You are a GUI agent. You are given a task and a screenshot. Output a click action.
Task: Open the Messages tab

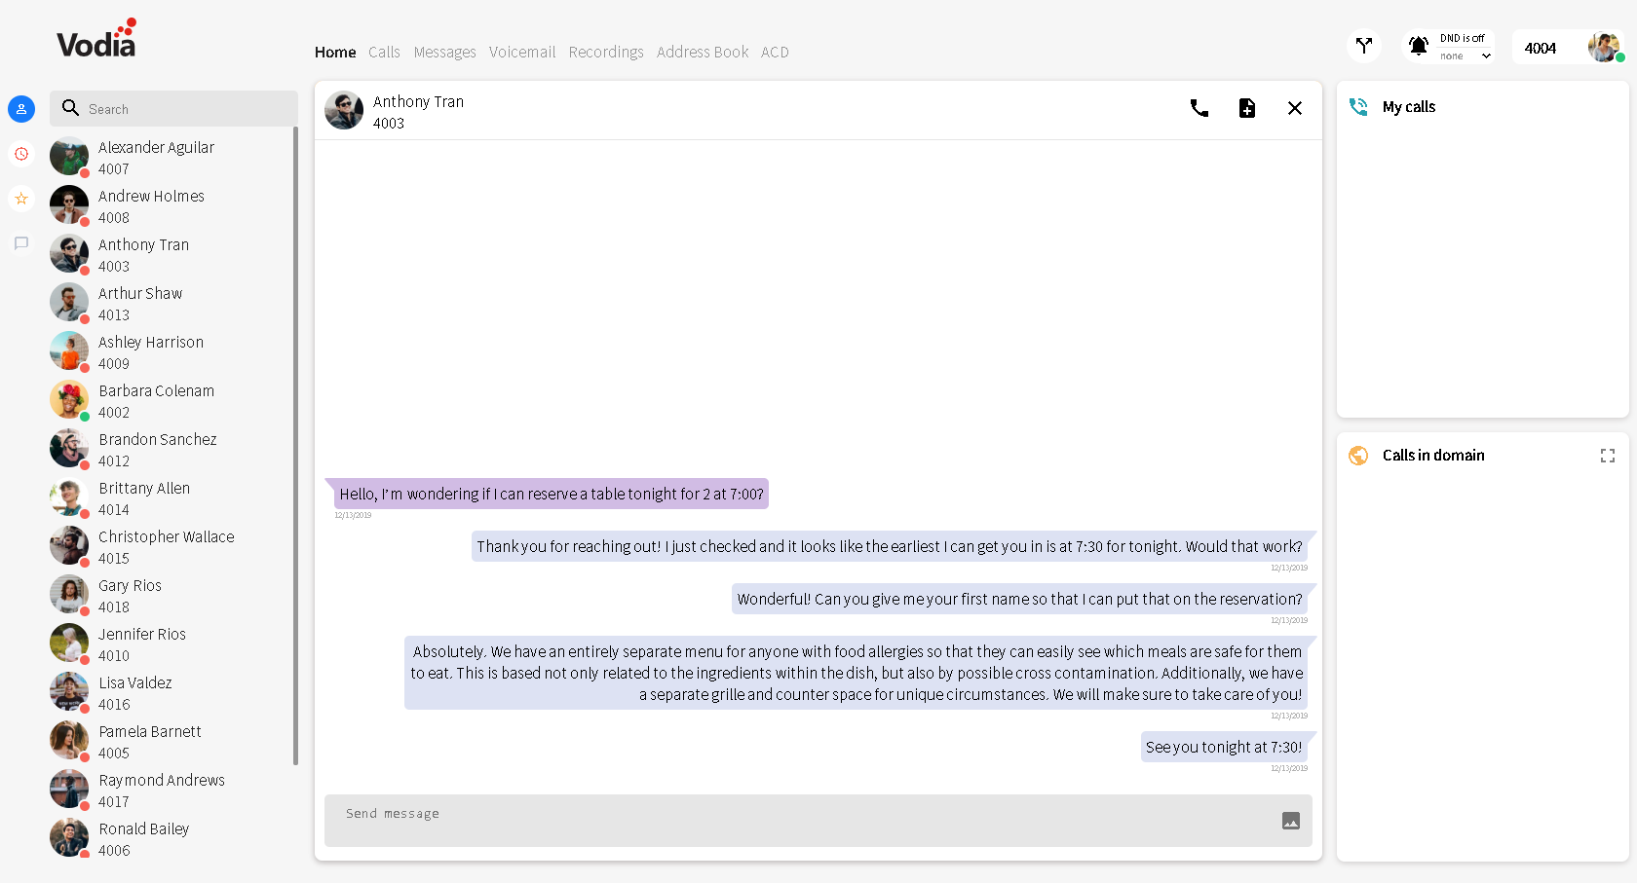pyautogui.click(x=444, y=53)
